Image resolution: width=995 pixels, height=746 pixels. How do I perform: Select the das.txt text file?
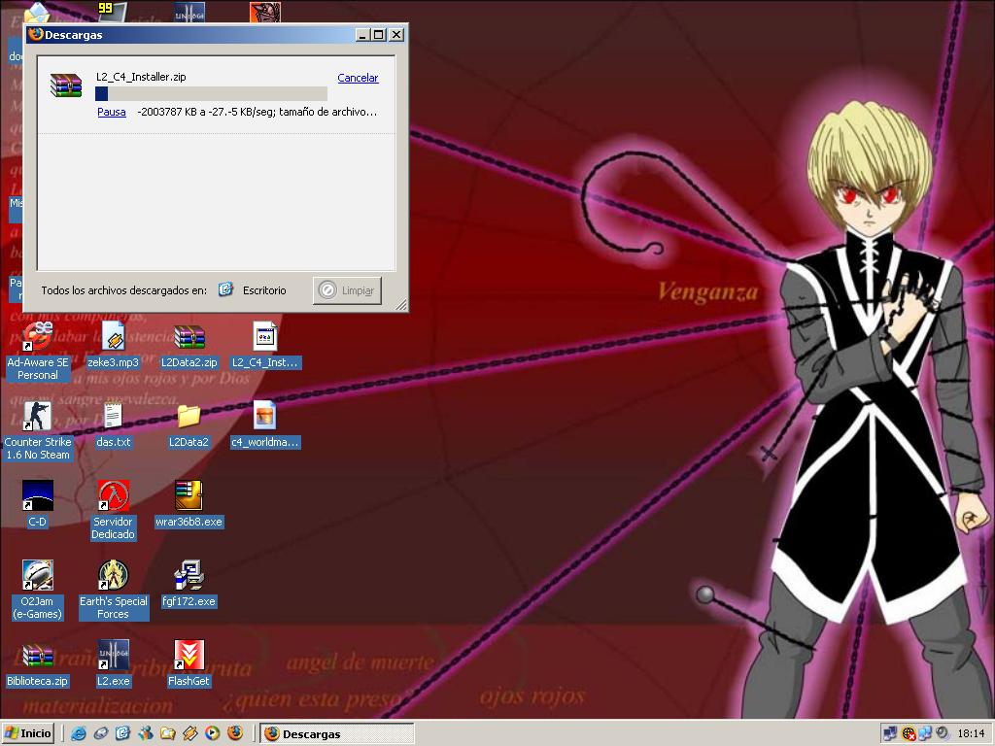click(x=113, y=424)
